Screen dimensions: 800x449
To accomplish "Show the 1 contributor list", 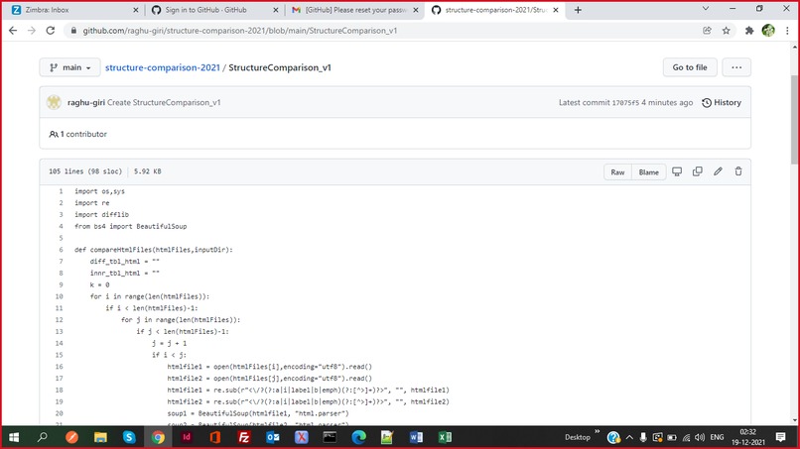I will tap(78, 134).
